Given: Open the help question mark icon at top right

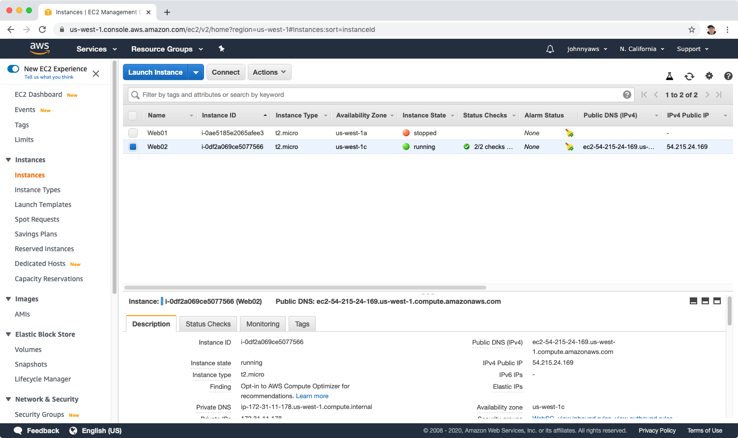Looking at the screenshot, I should coord(728,76).
